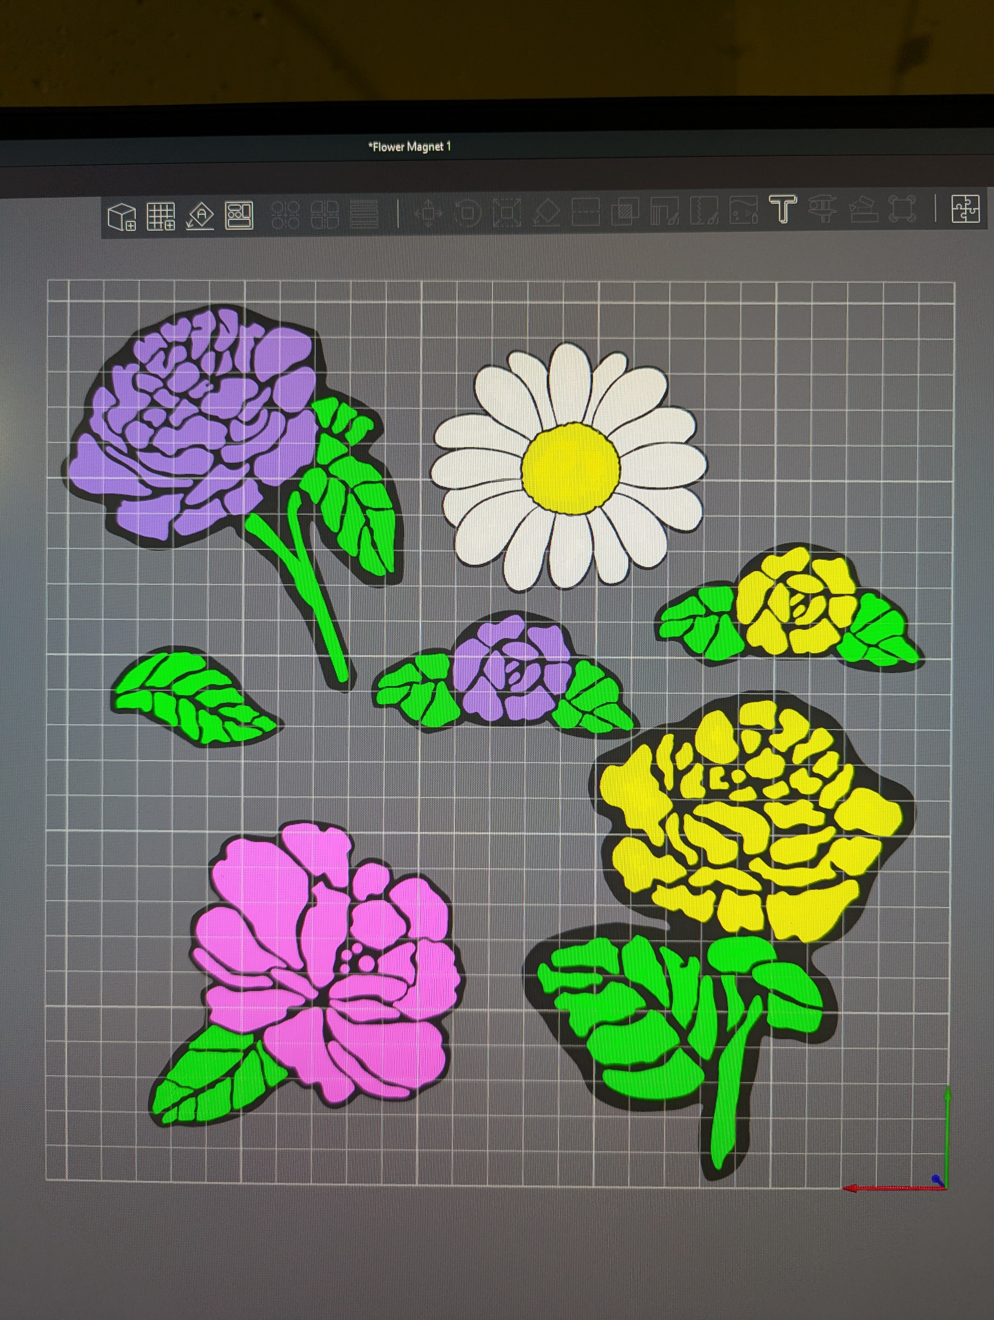
Task: Open the Variable layer height tool
Action: (x=364, y=214)
